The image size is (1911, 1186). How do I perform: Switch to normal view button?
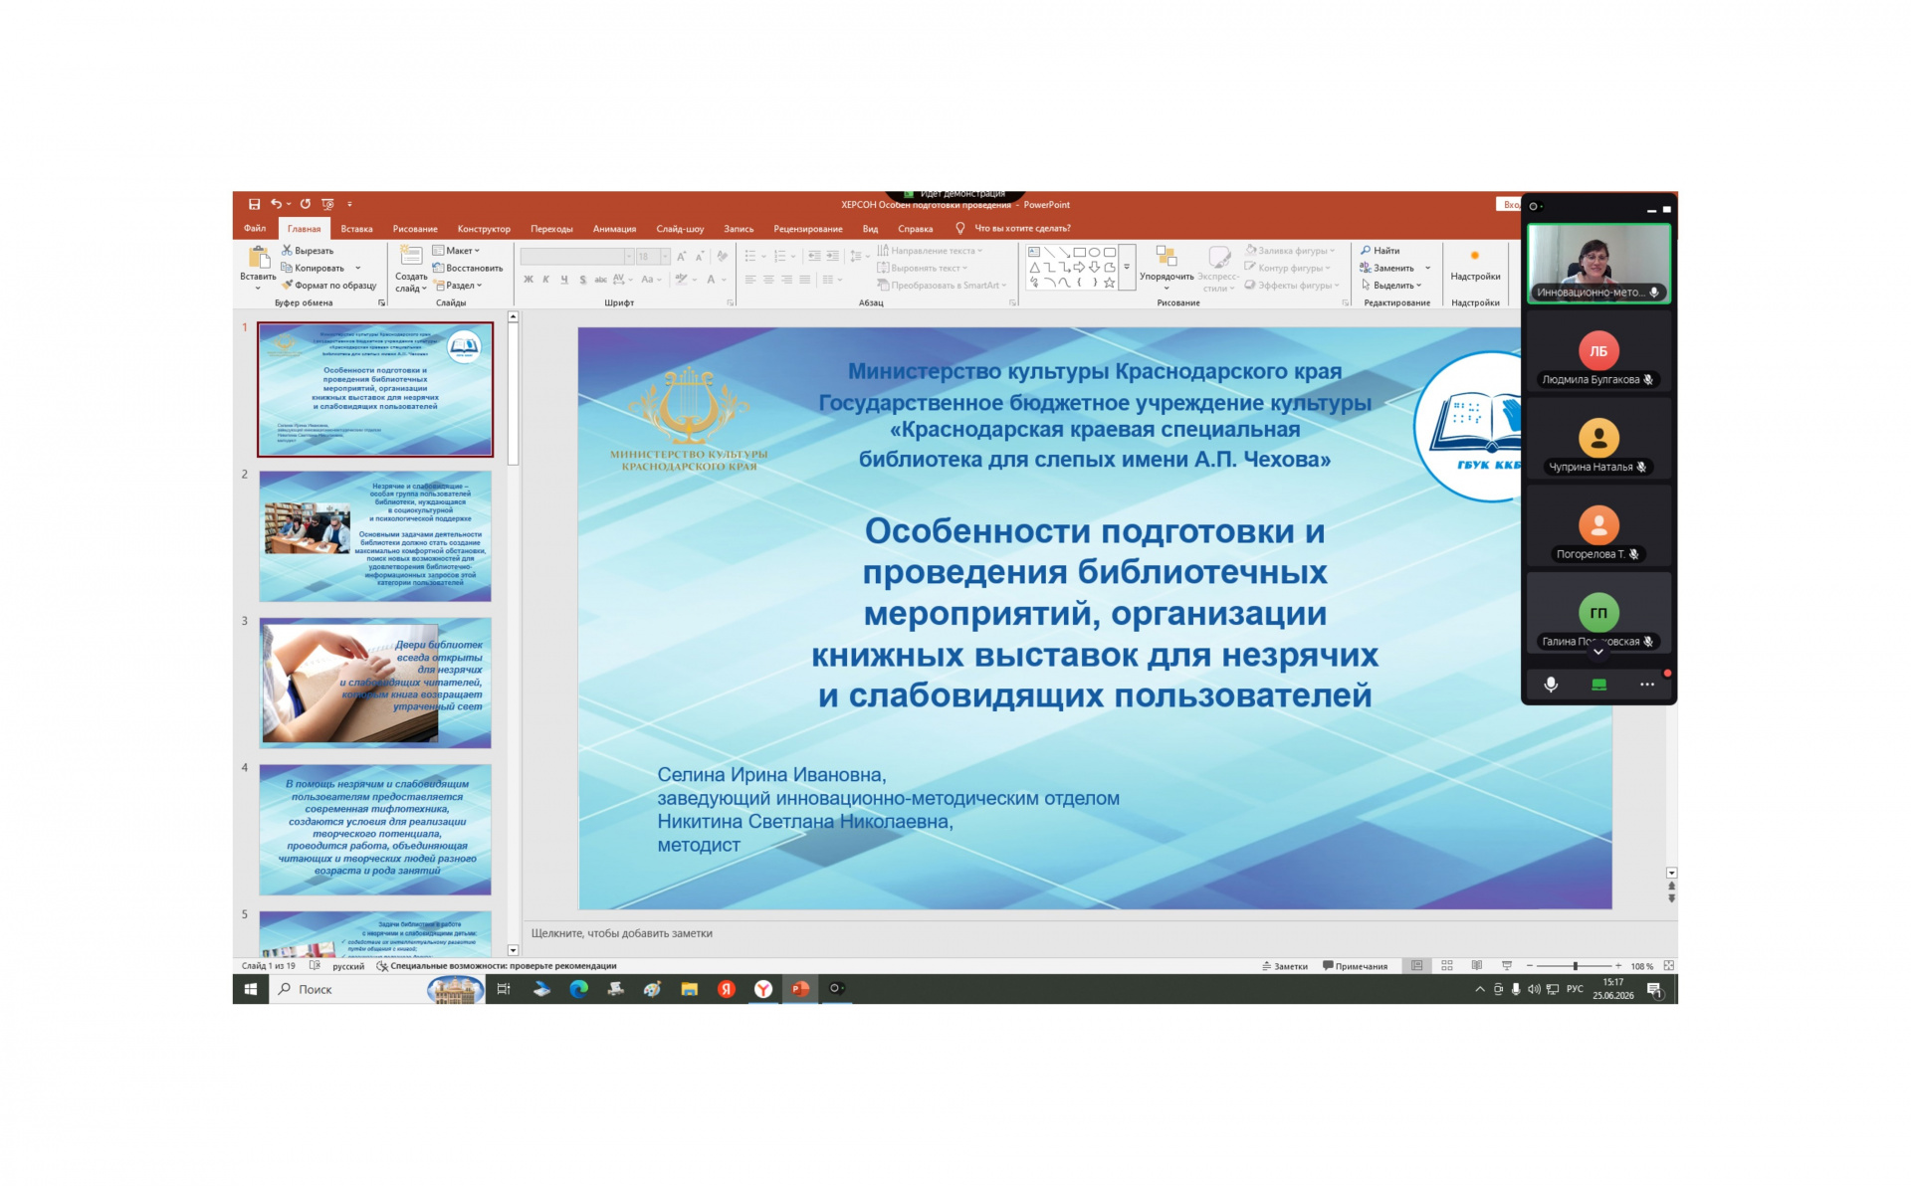[x=1417, y=966]
